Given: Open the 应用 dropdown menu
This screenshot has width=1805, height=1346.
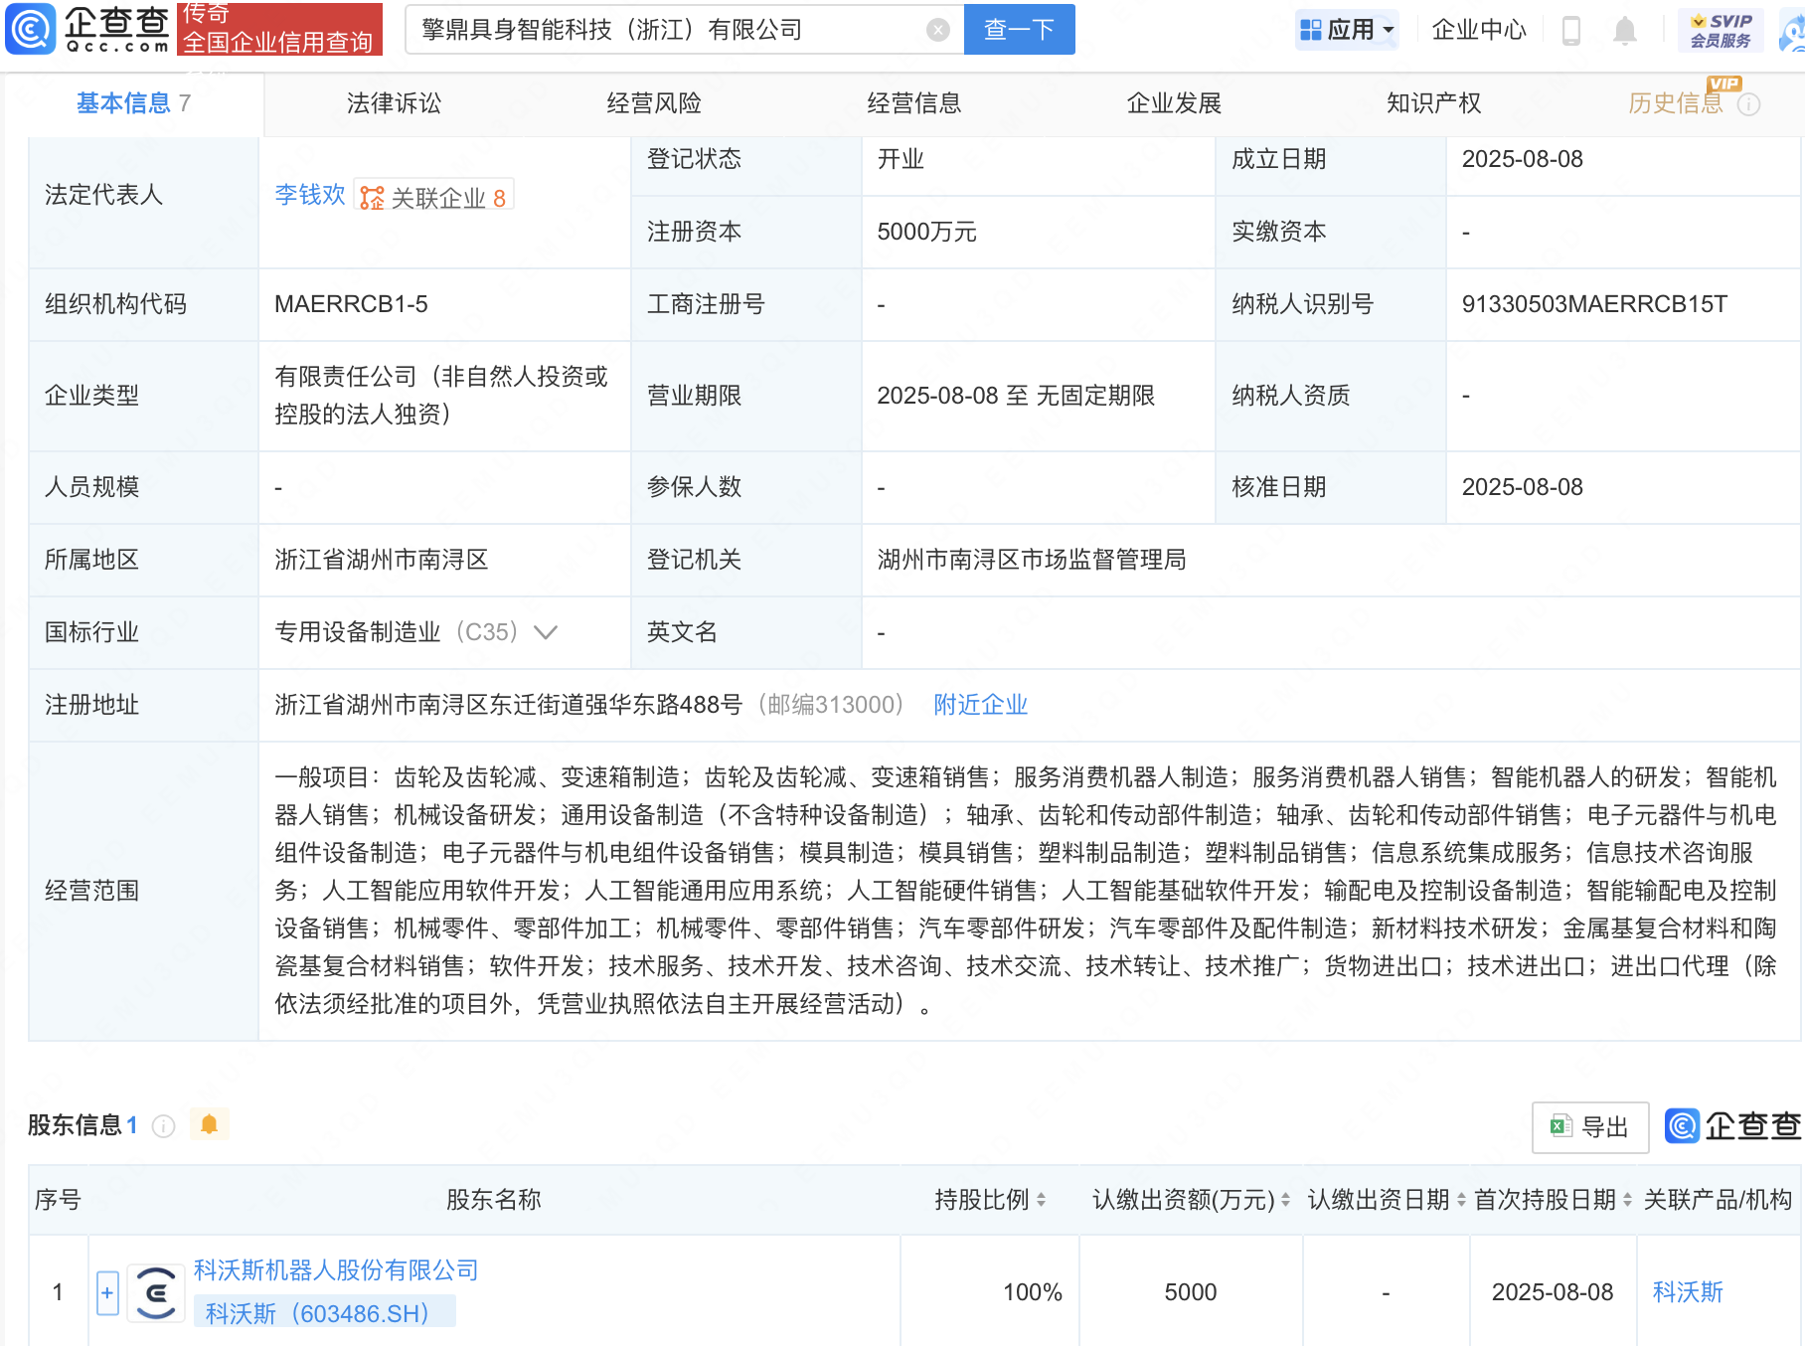Looking at the screenshot, I should click(1347, 30).
